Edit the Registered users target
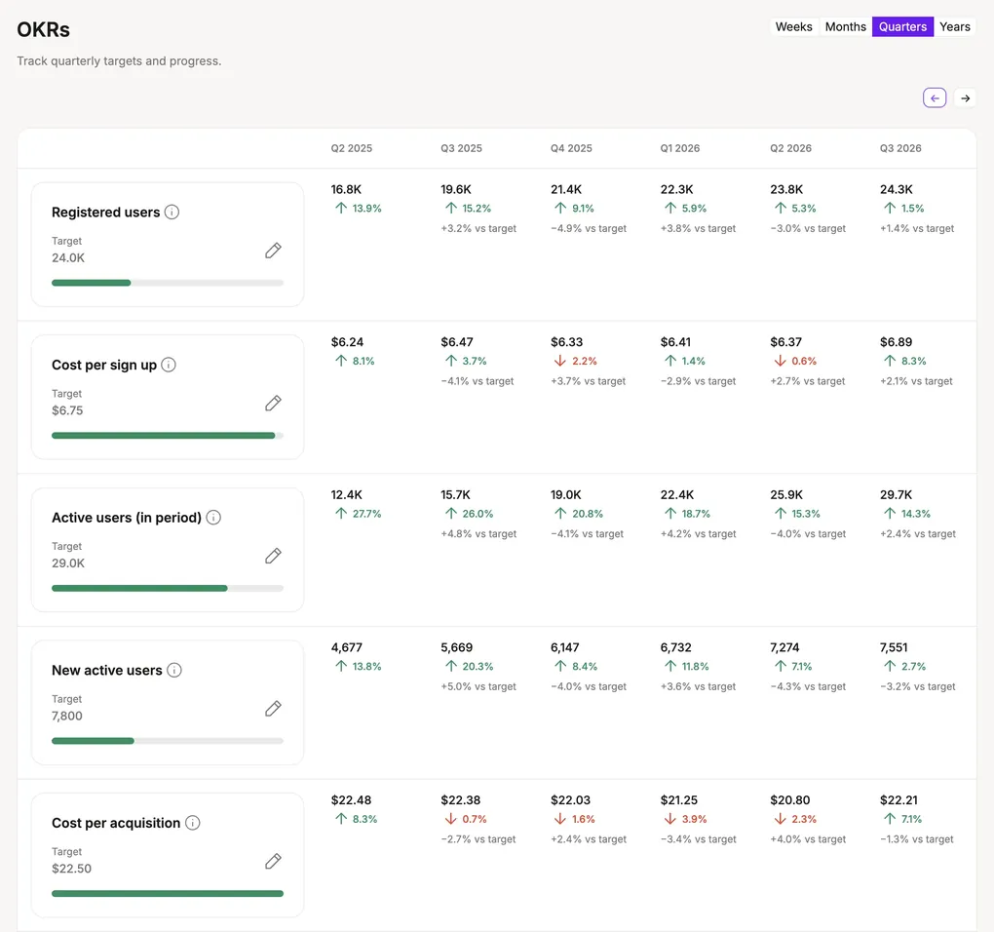Viewport: 994px width, 932px height. [273, 251]
